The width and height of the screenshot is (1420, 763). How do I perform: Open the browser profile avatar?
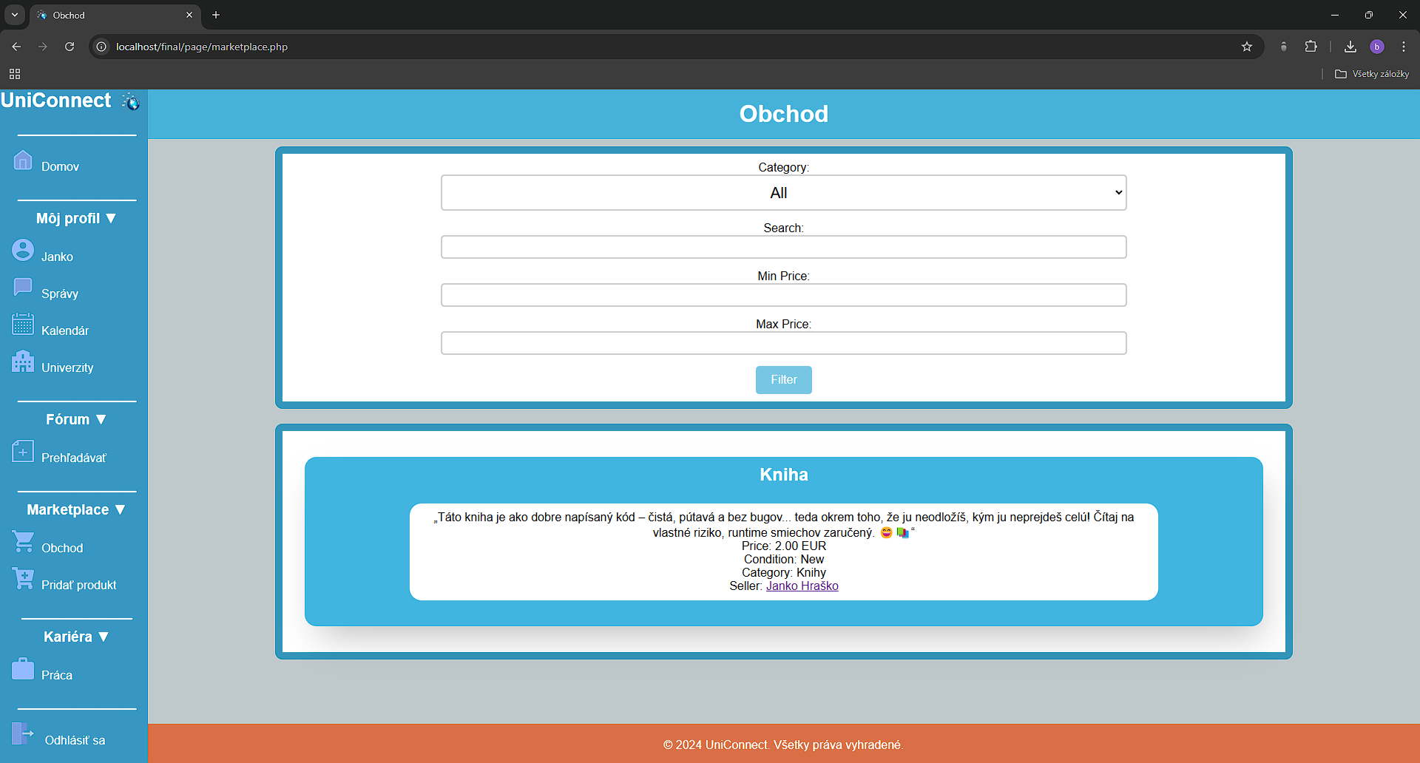coord(1377,47)
